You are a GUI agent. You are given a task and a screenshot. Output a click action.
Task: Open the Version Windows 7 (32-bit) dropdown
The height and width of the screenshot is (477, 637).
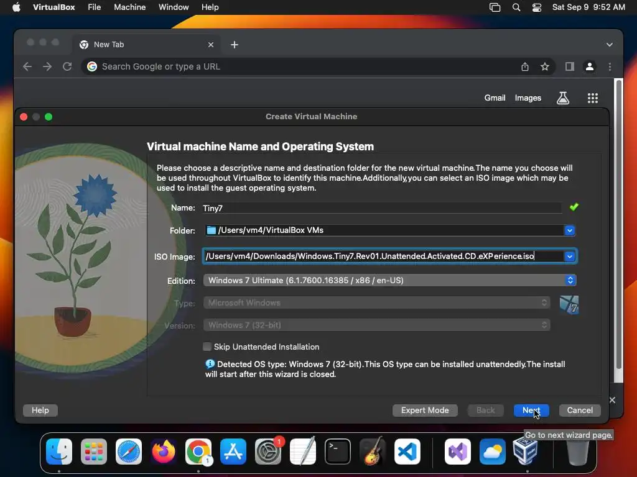click(x=377, y=325)
